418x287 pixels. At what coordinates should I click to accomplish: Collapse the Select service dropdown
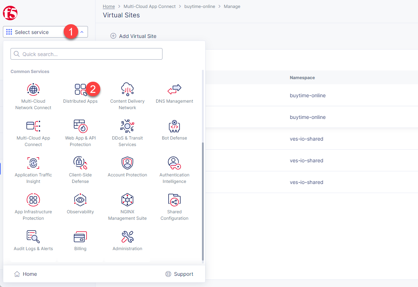(45, 32)
